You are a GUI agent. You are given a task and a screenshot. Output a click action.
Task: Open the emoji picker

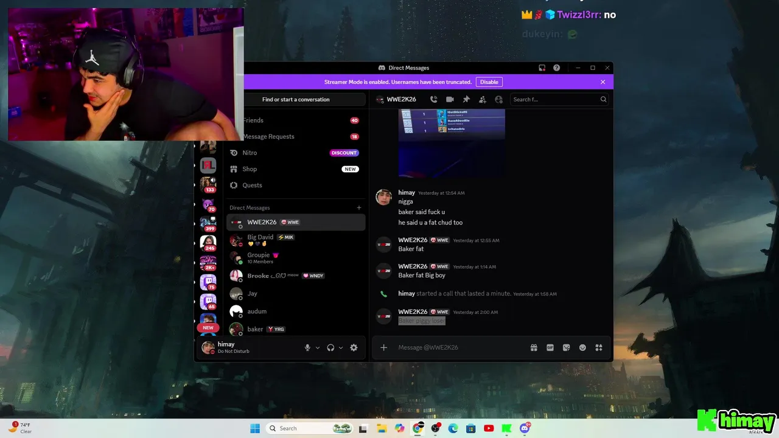click(582, 347)
